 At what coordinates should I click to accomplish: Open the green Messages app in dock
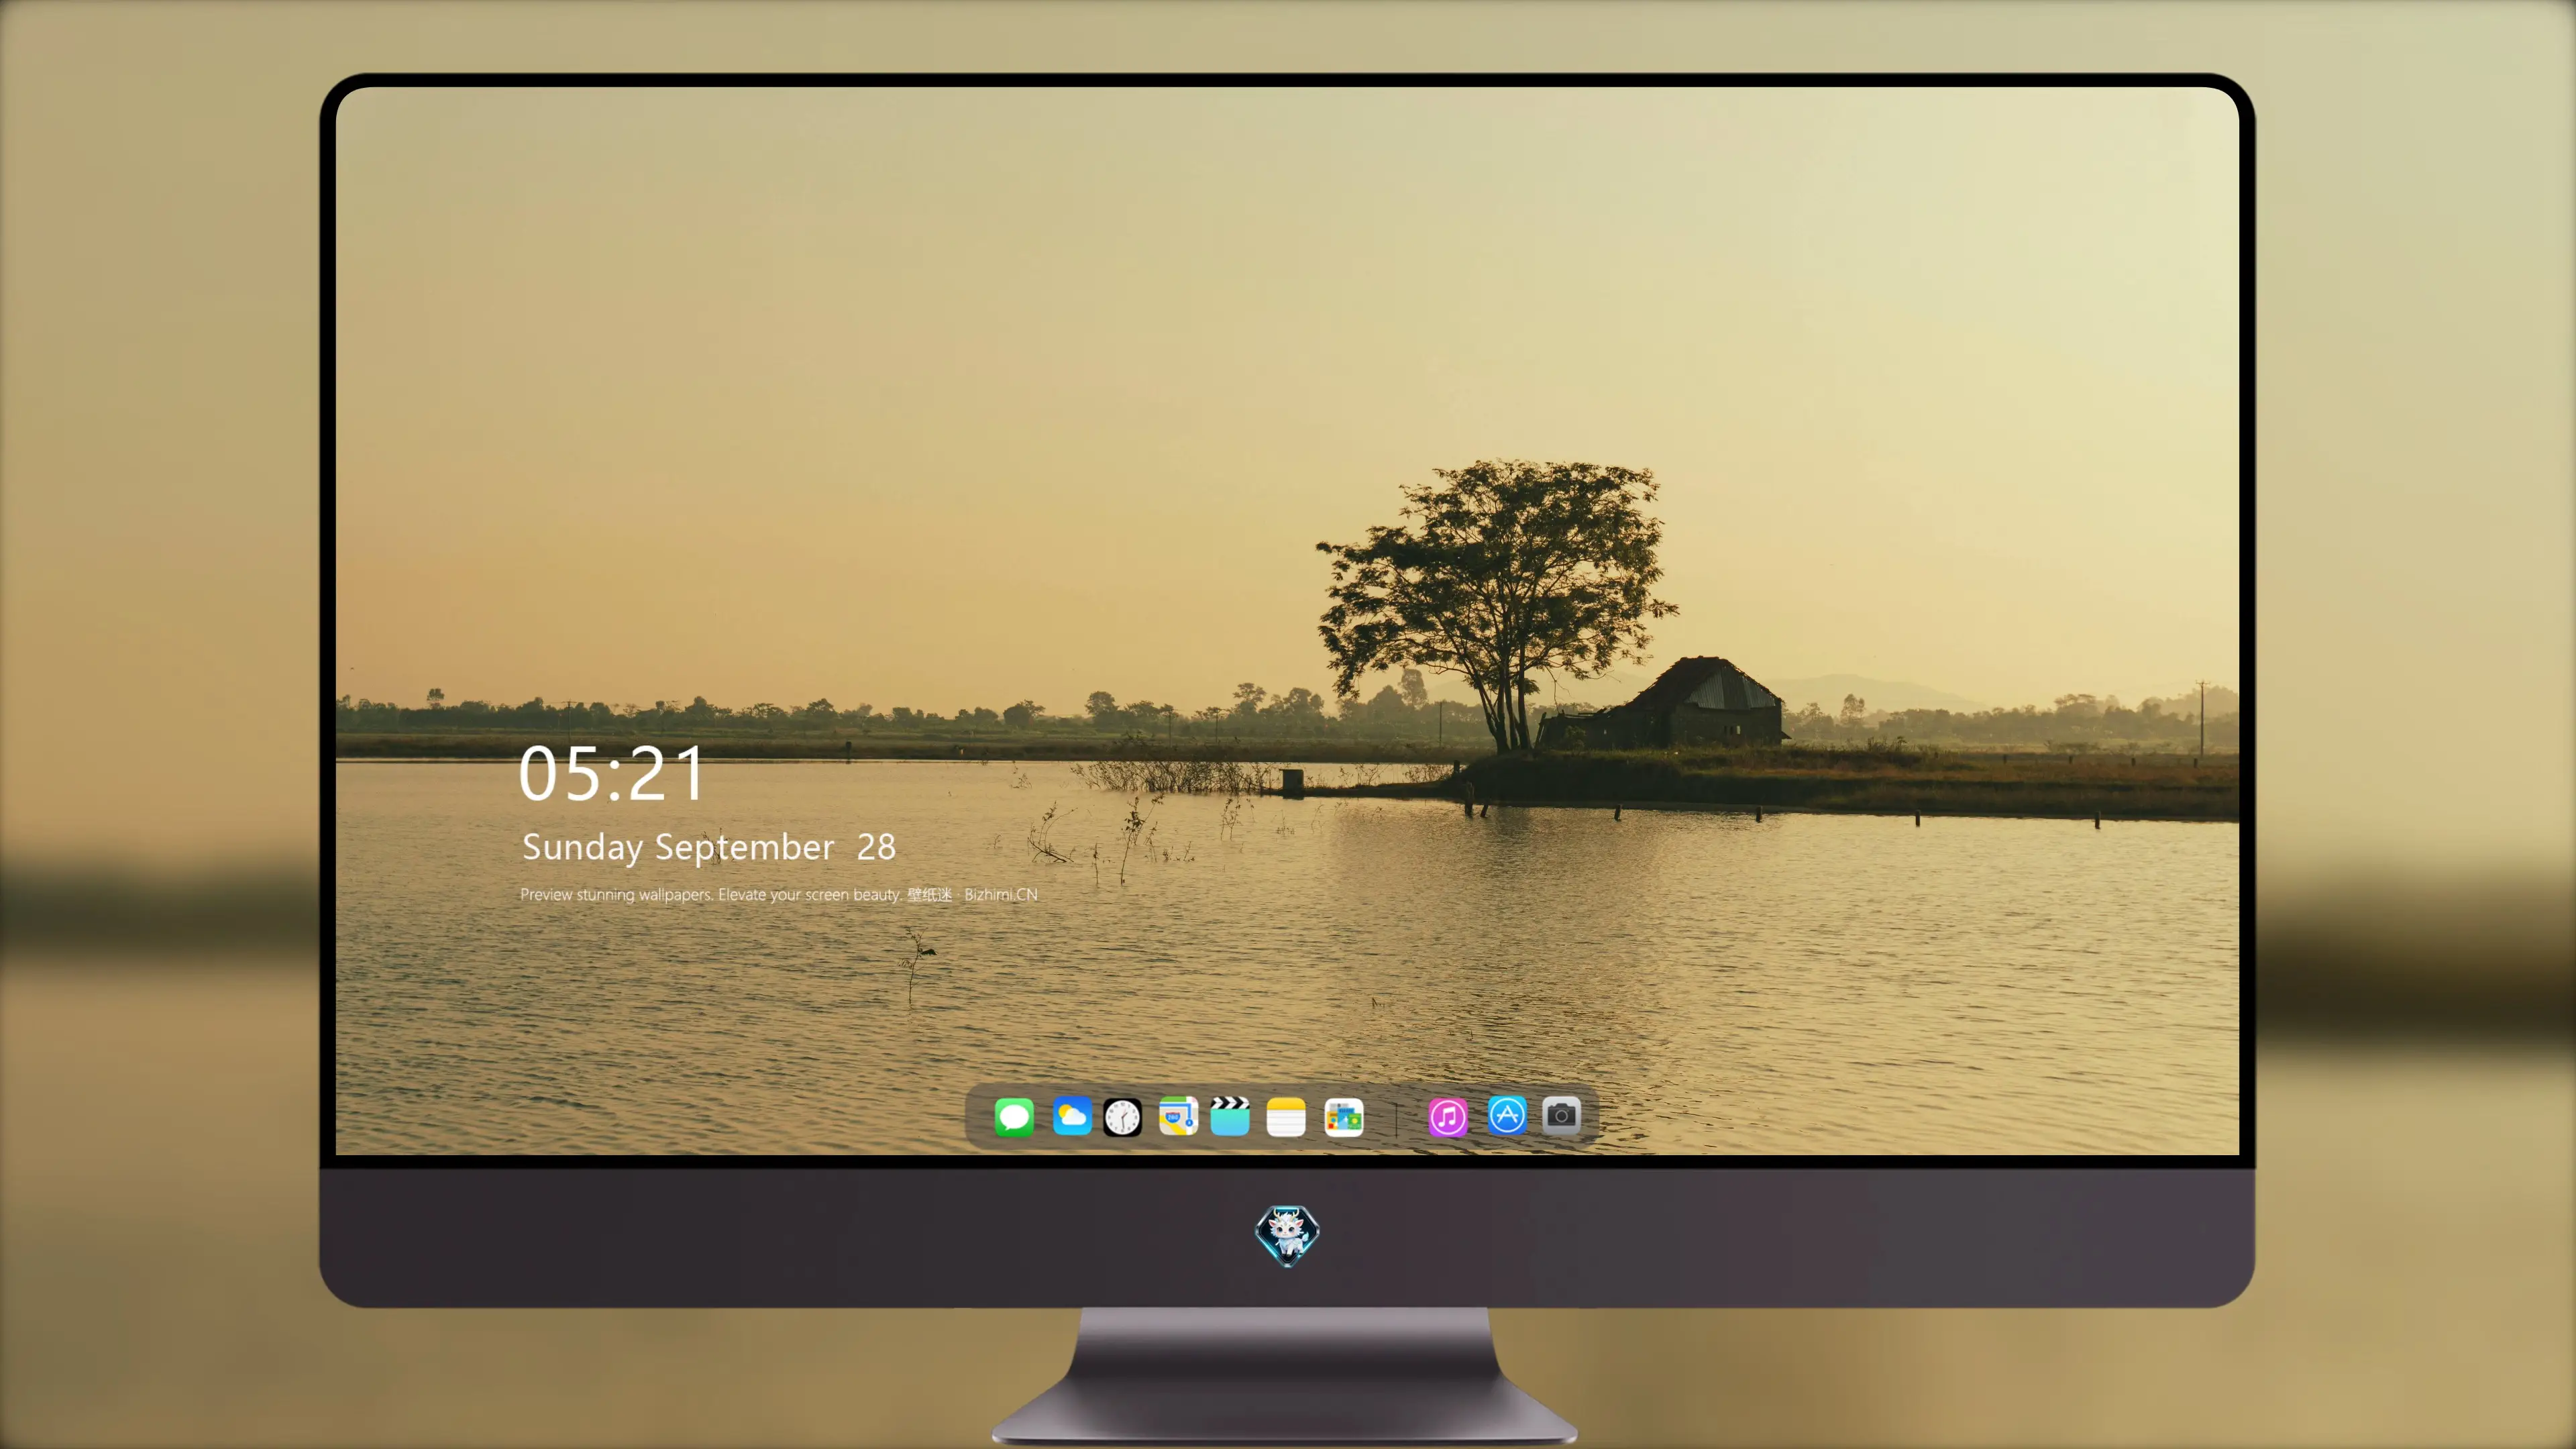(x=1013, y=1116)
